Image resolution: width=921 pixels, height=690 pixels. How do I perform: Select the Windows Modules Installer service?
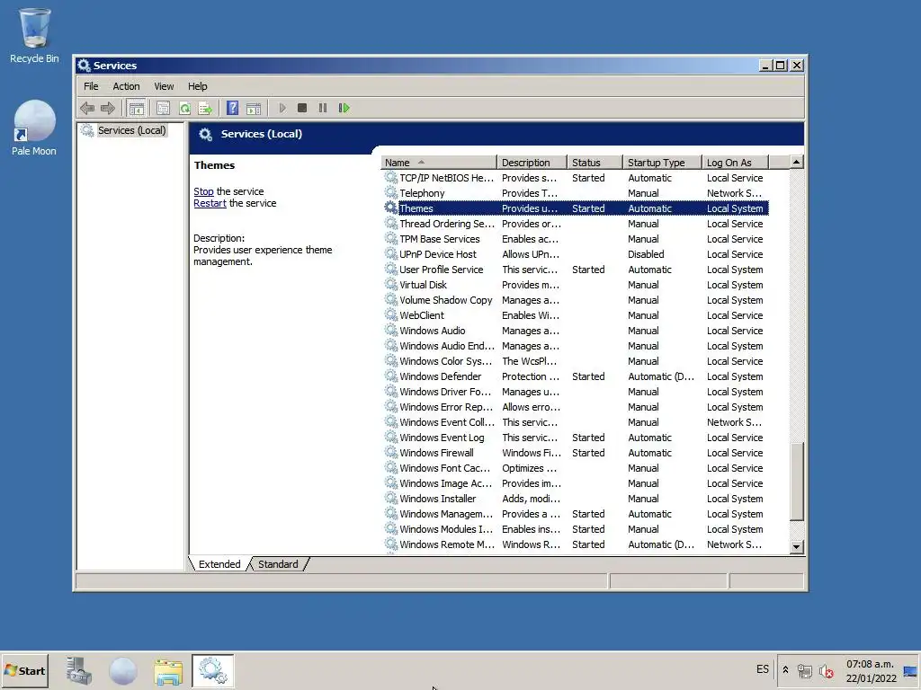(575, 528)
